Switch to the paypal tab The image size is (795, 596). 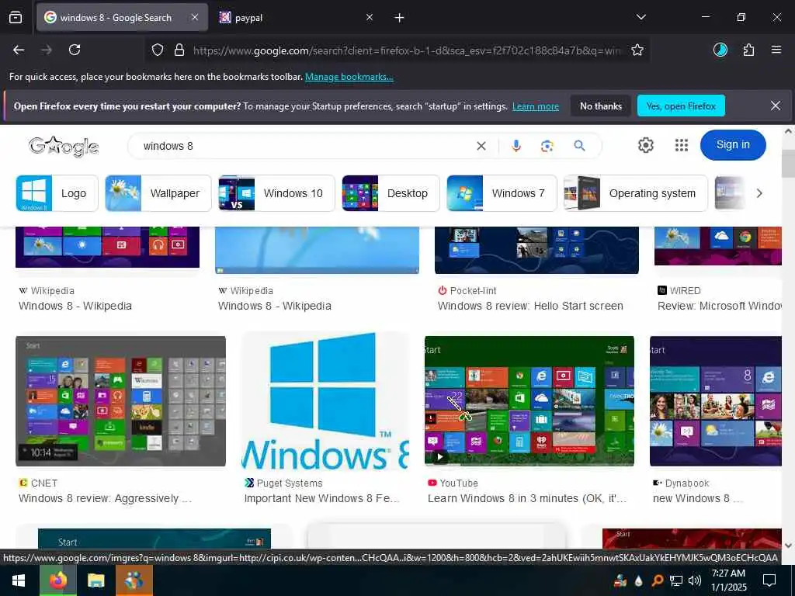(x=296, y=17)
